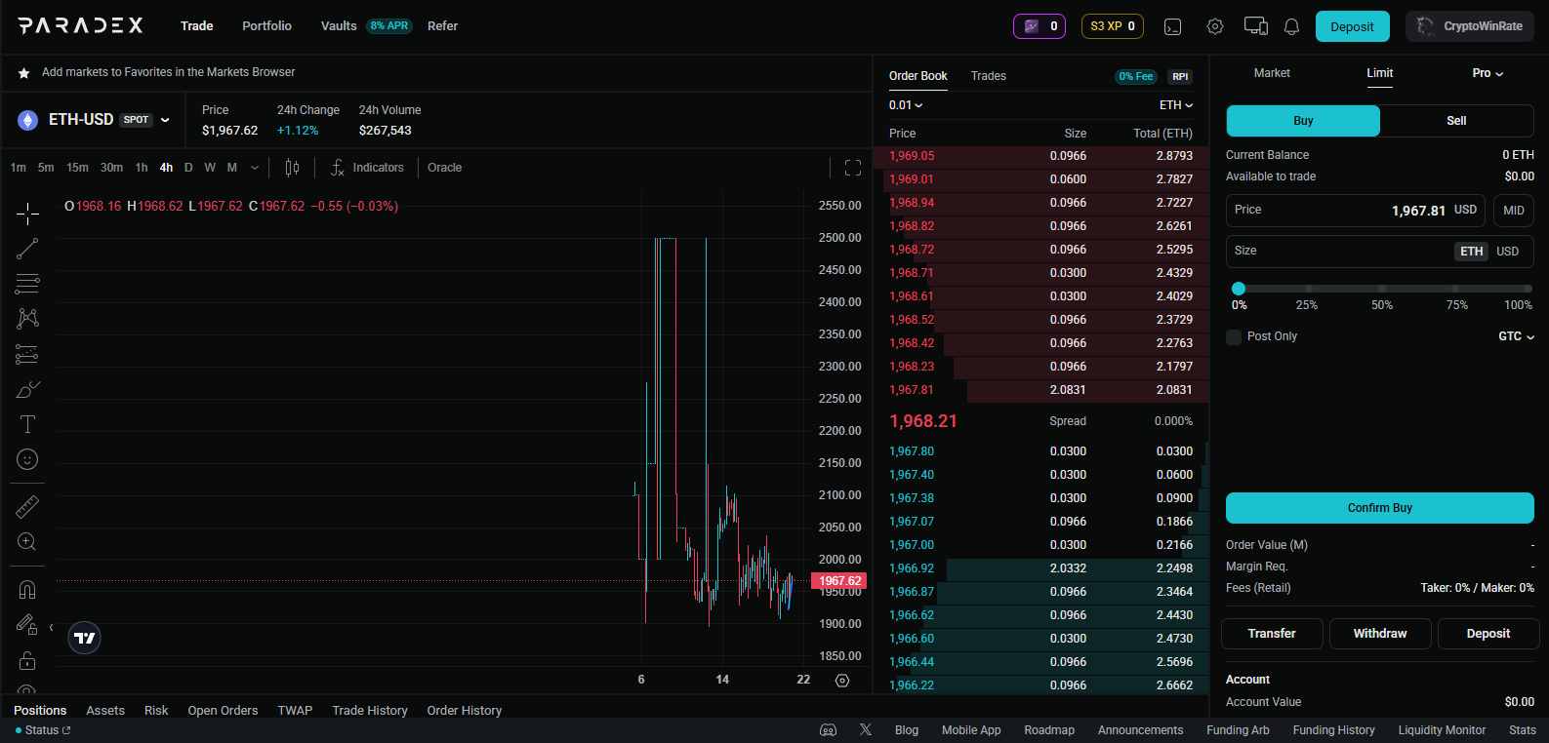Open the devices monitor icon
The width and height of the screenshot is (1549, 743).
click(x=1256, y=26)
